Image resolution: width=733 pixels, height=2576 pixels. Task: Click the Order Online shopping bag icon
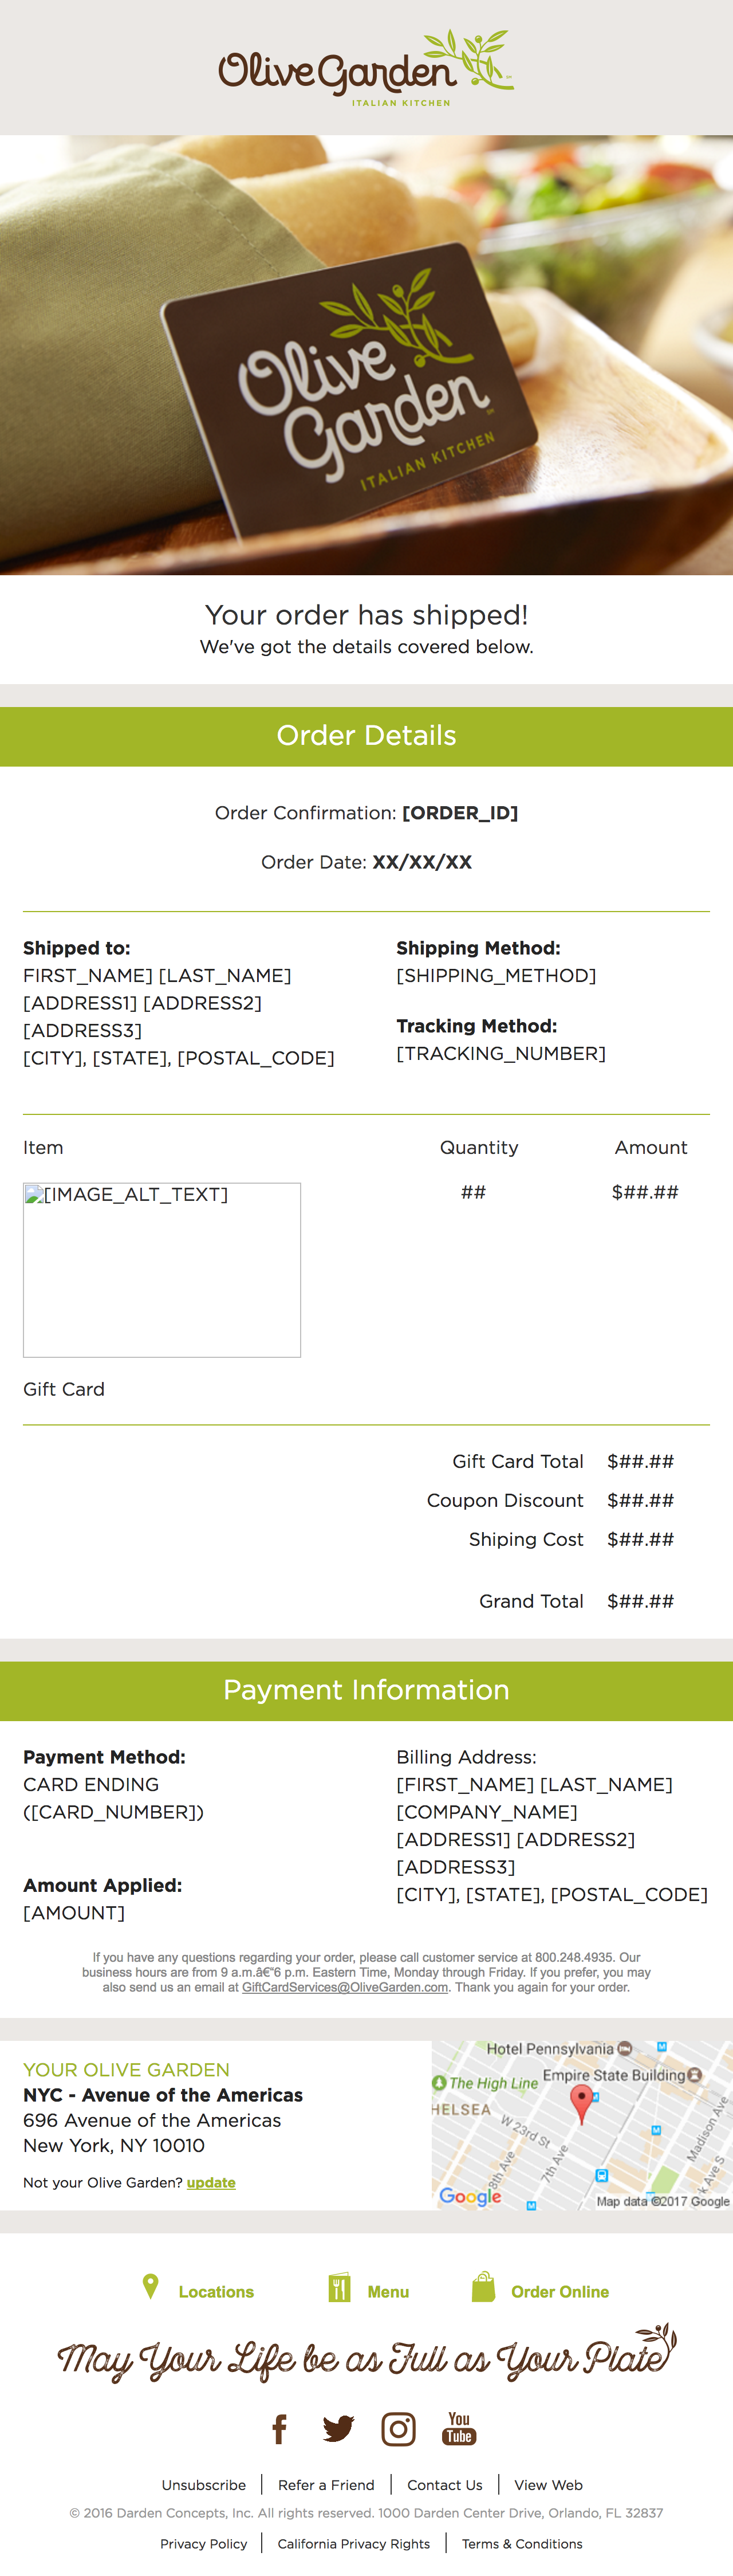pyautogui.click(x=484, y=2287)
